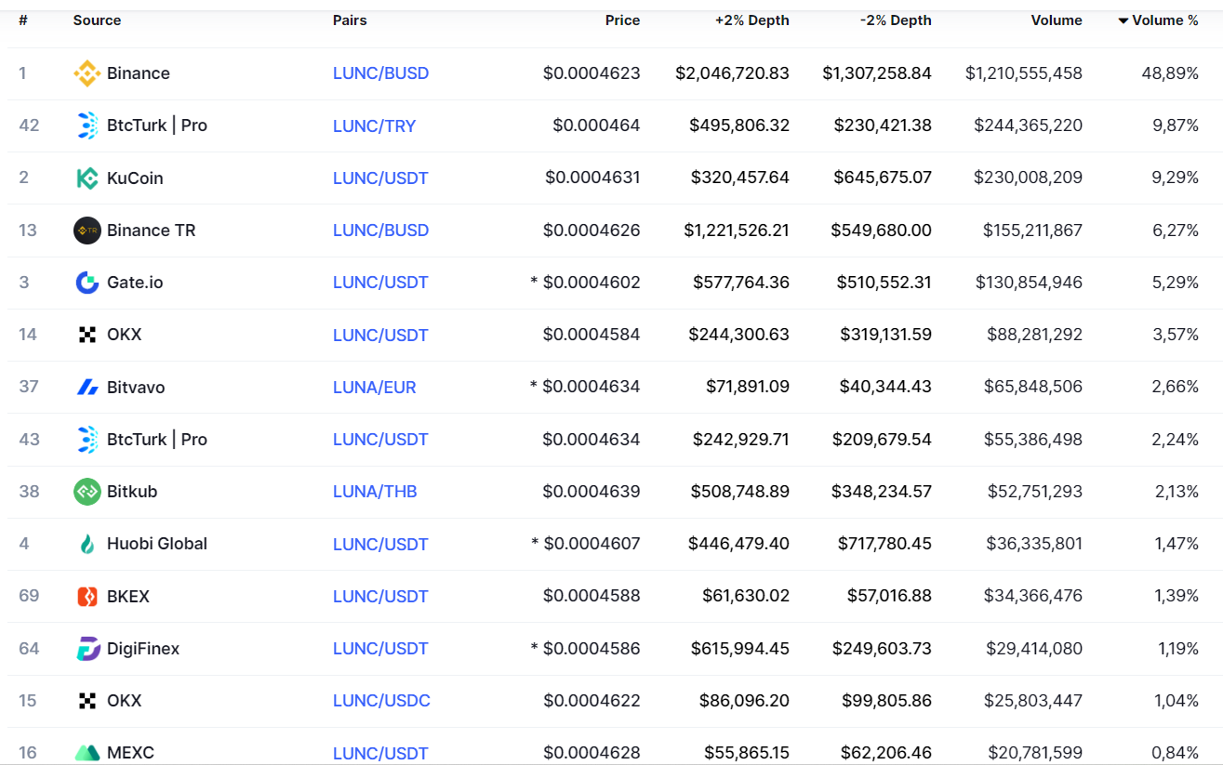Image resolution: width=1223 pixels, height=765 pixels.
Task: Click the KuCoin logo icon
Action: click(87, 178)
